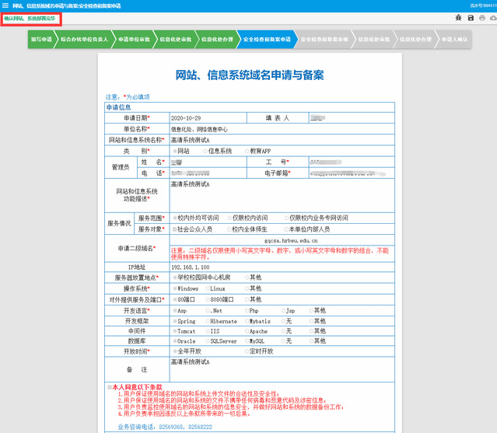
Task: Click the IP地址 input field
Action: [x=280, y=267]
